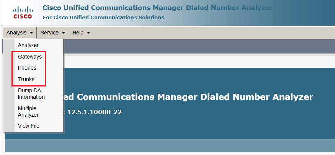Viewport: 335px width, 155px height.
Task: Select Dump DA Information
Action: [x=31, y=94]
